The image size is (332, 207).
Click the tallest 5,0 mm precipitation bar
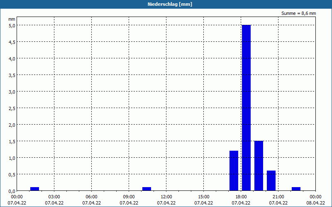coord(246,108)
